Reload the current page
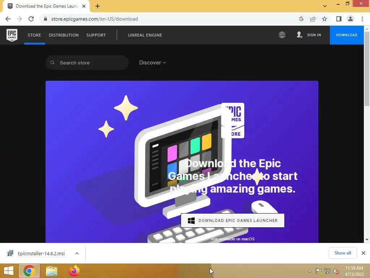This screenshot has height=278, width=370. [x=31, y=19]
